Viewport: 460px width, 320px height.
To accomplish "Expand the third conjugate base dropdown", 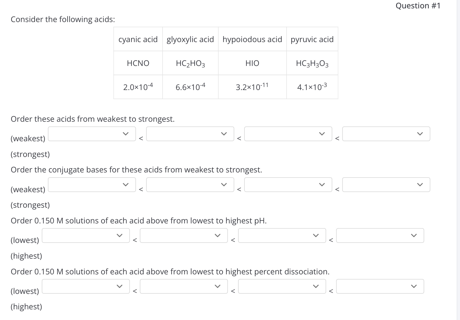I will [x=288, y=185].
